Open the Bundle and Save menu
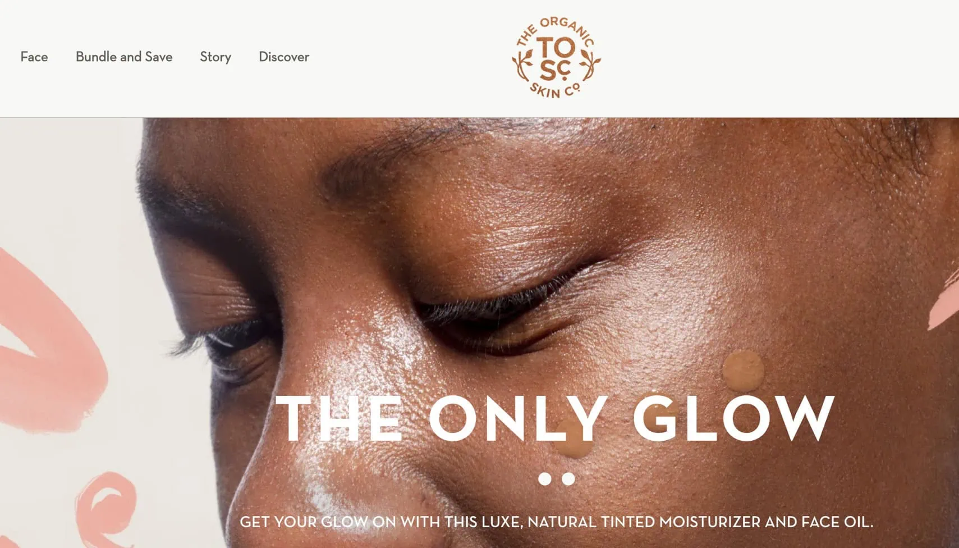959x548 pixels. click(x=124, y=57)
